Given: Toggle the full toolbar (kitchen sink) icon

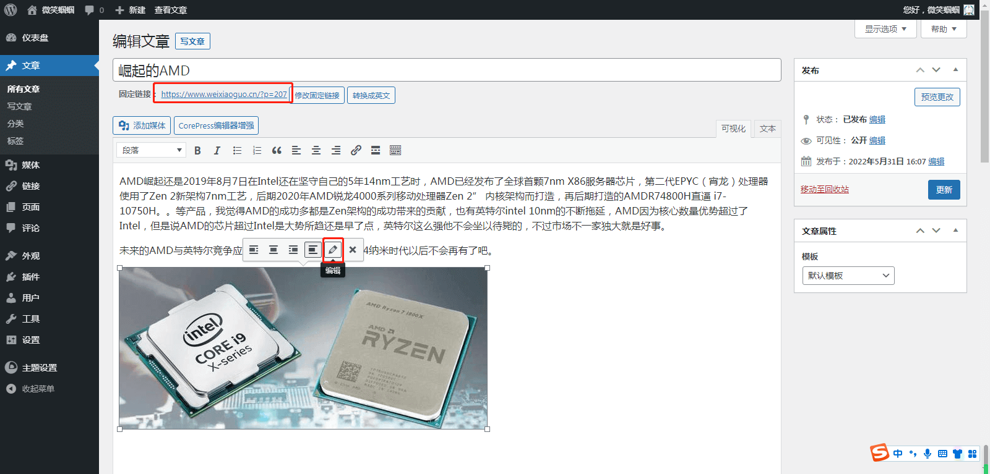Looking at the screenshot, I should point(395,150).
